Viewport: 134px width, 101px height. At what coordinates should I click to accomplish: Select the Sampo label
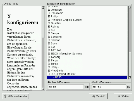click(55, 33)
